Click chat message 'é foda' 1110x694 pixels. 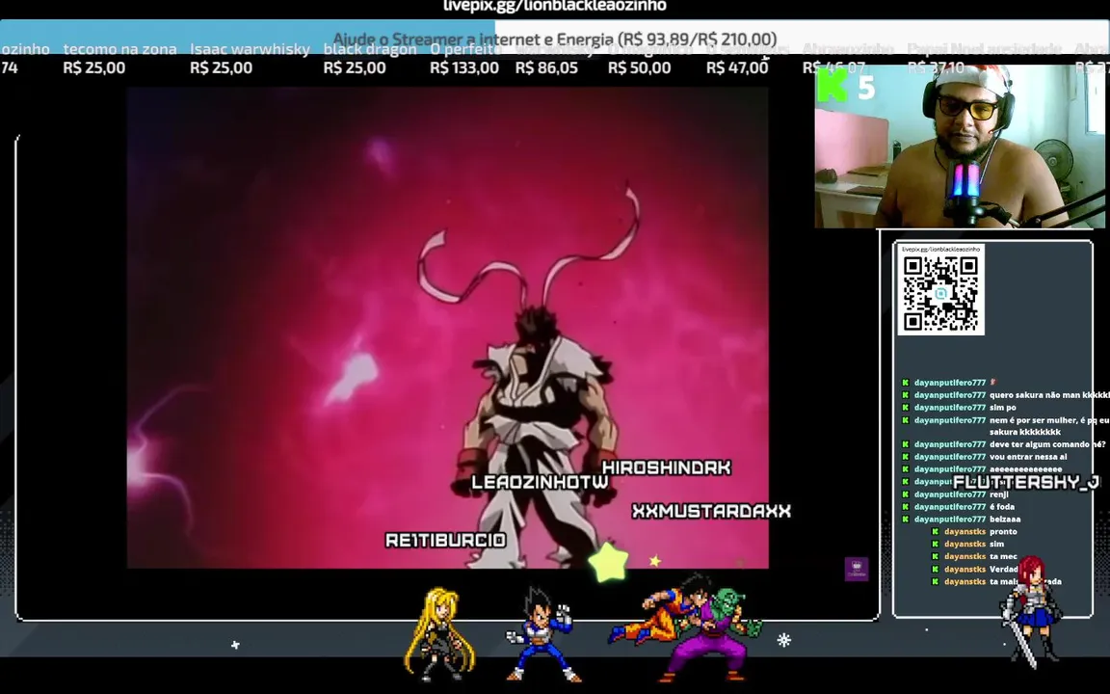(1002, 506)
